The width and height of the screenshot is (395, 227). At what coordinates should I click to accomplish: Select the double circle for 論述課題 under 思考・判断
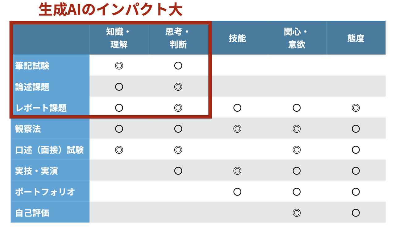point(178,87)
